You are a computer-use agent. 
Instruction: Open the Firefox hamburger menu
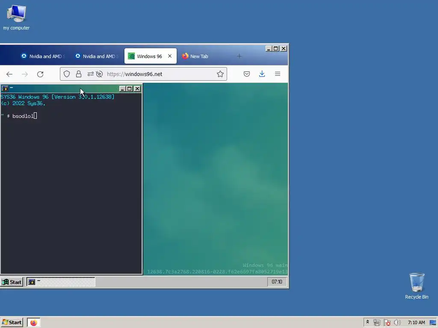coord(277,74)
